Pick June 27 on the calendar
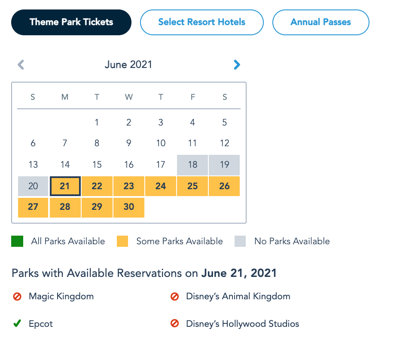The height and width of the screenshot is (344, 415). (33, 207)
